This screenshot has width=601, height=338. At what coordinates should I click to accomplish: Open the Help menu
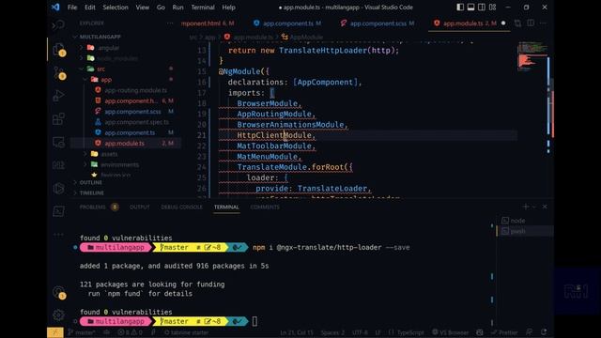click(228, 8)
